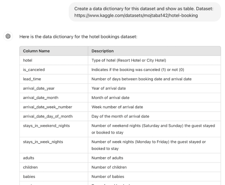Click the 'Column Name' table header
Image resolution: width=225 pixels, height=185 pixels.
pyautogui.click(x=36, y=51)
